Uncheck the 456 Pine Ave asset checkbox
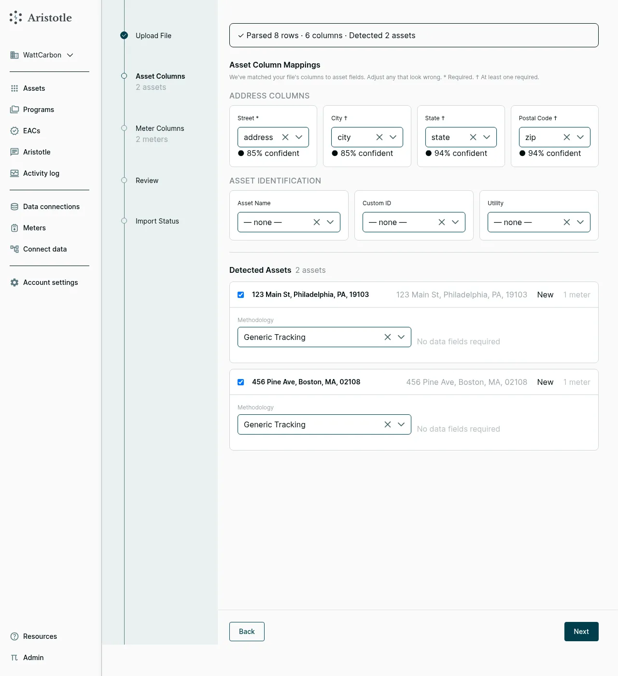Viewport: 618px width, 676px height. (240, 382)
